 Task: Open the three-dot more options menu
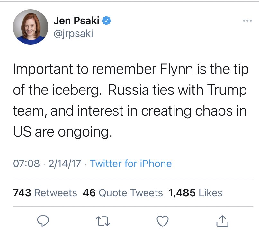click(247, 21)
